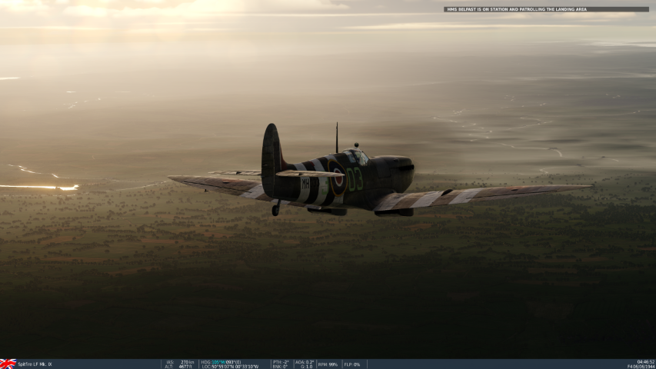The height and width of the screenshot is (369, 656).
Task: Click the Spitfire's cockpit canopy
Action: [x=357, y=156]
